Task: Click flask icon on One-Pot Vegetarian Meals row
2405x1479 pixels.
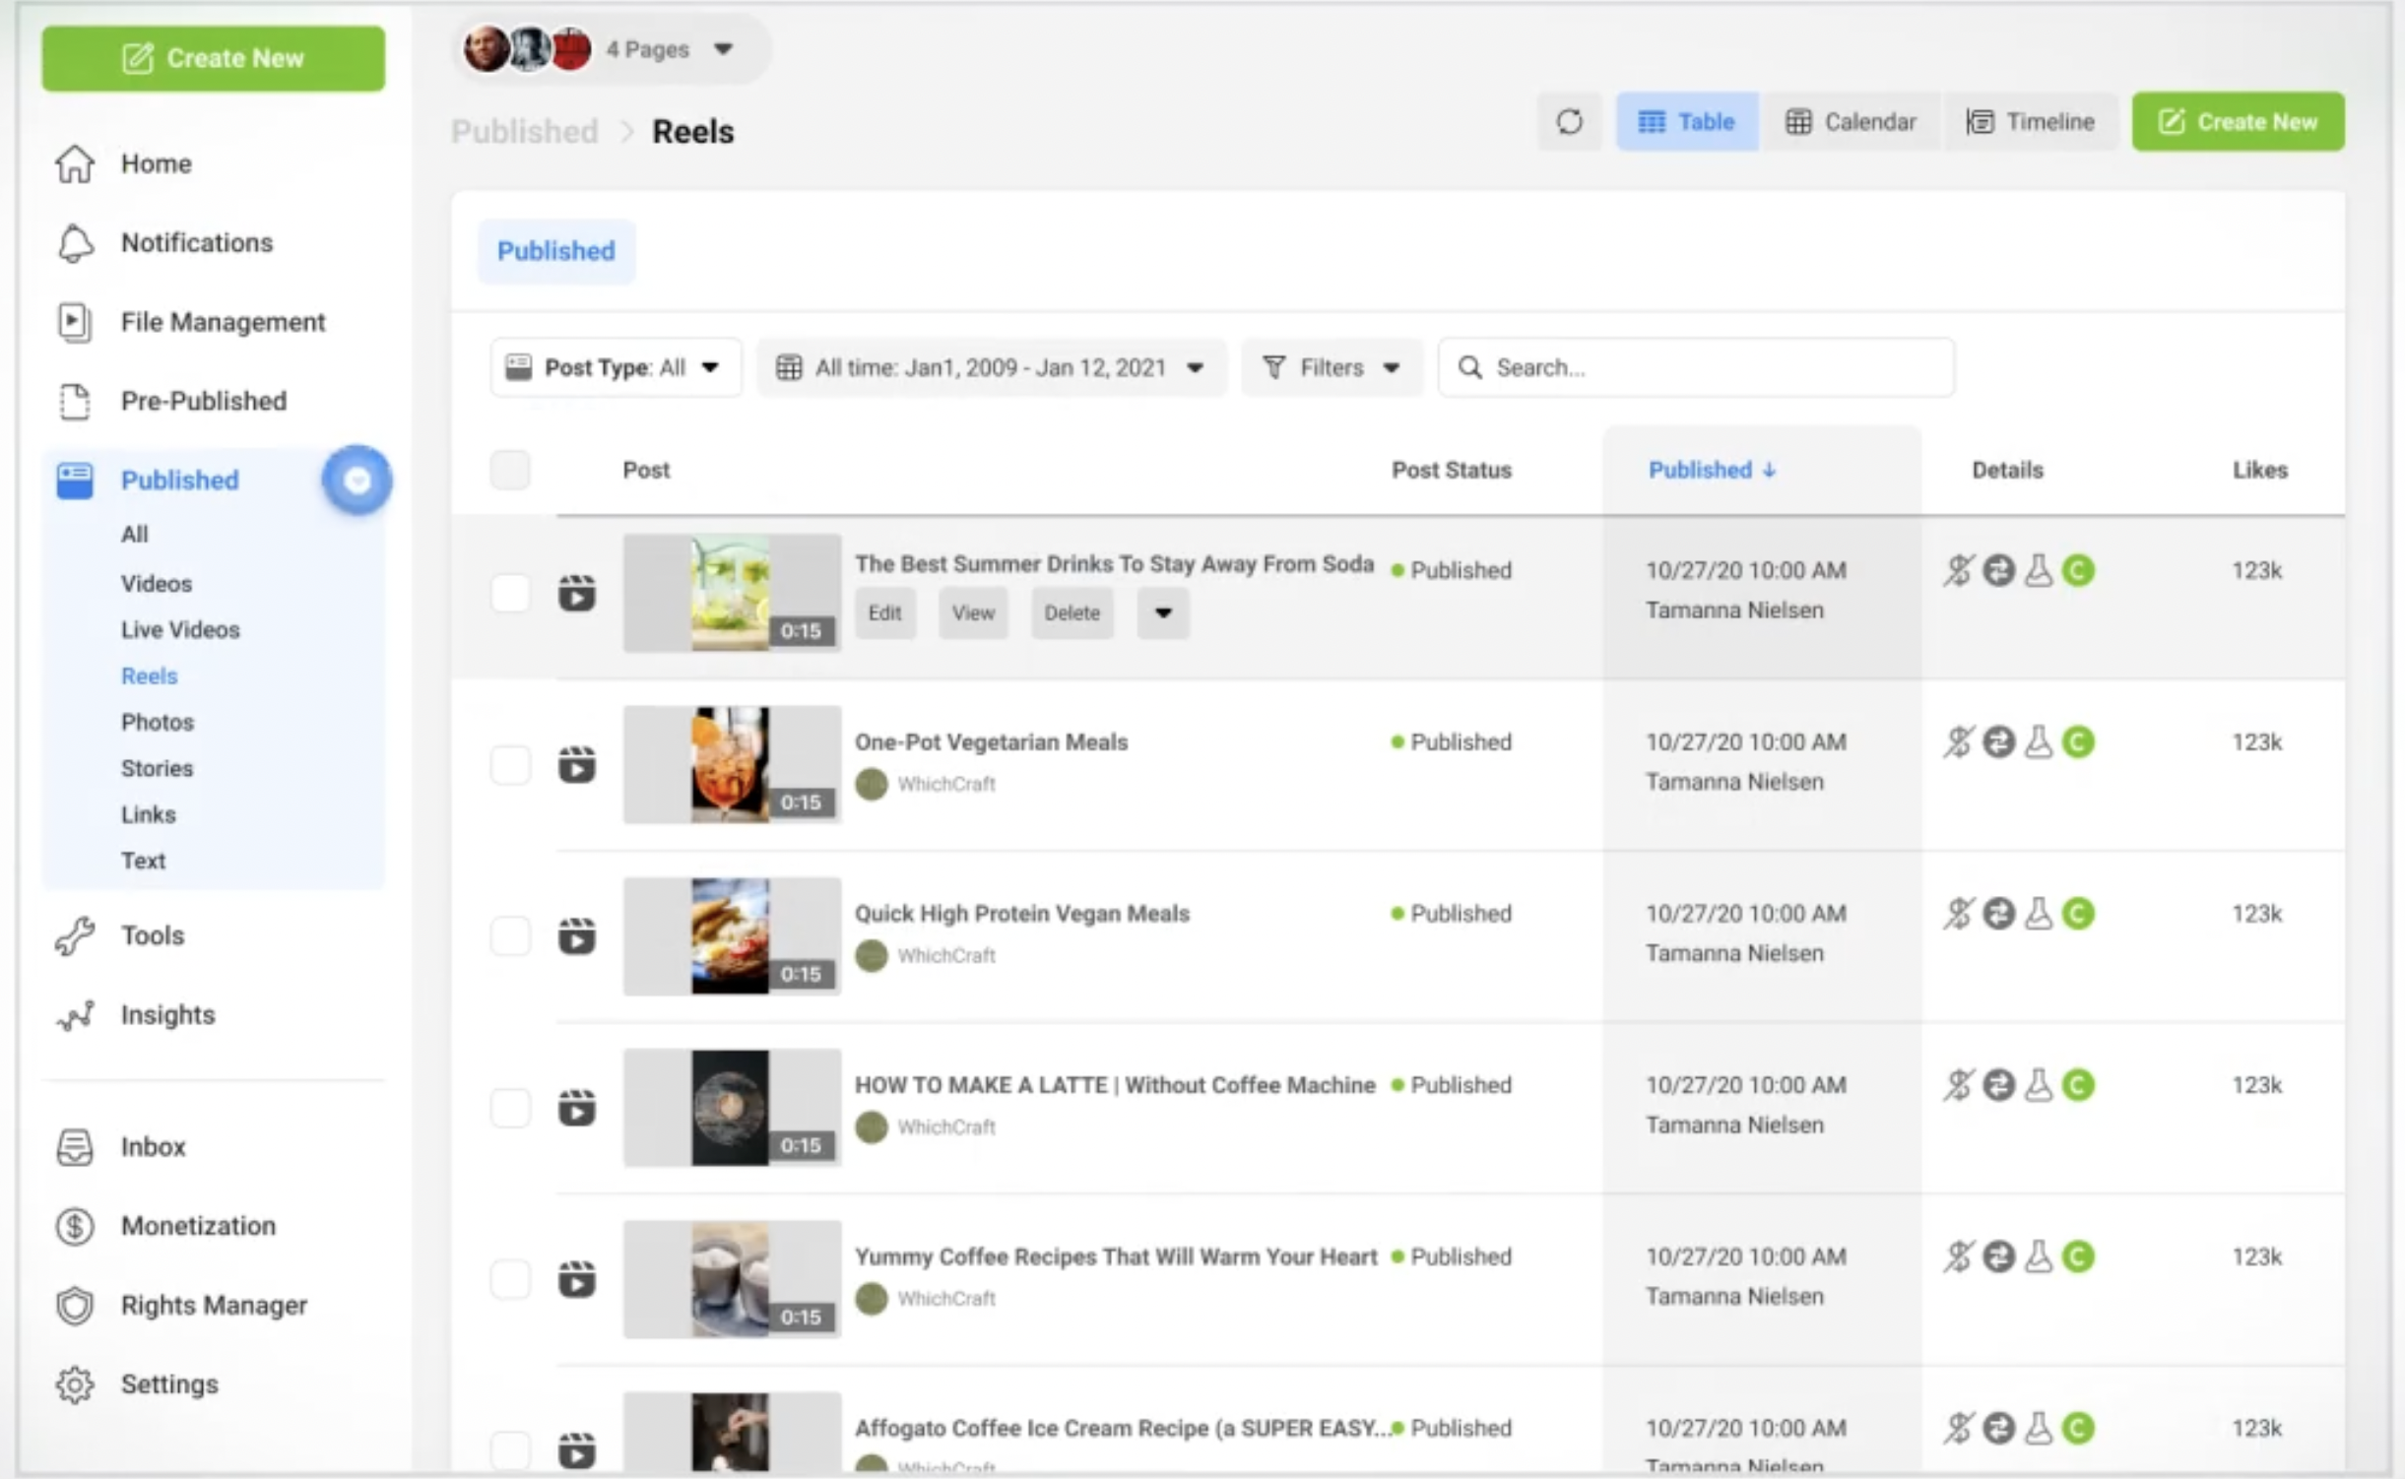Action: [x=2038, y=741]
